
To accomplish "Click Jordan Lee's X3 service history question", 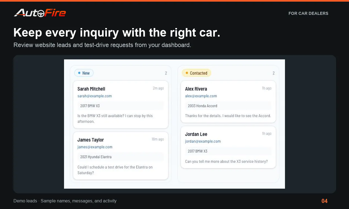I will [x=226, y=161].
